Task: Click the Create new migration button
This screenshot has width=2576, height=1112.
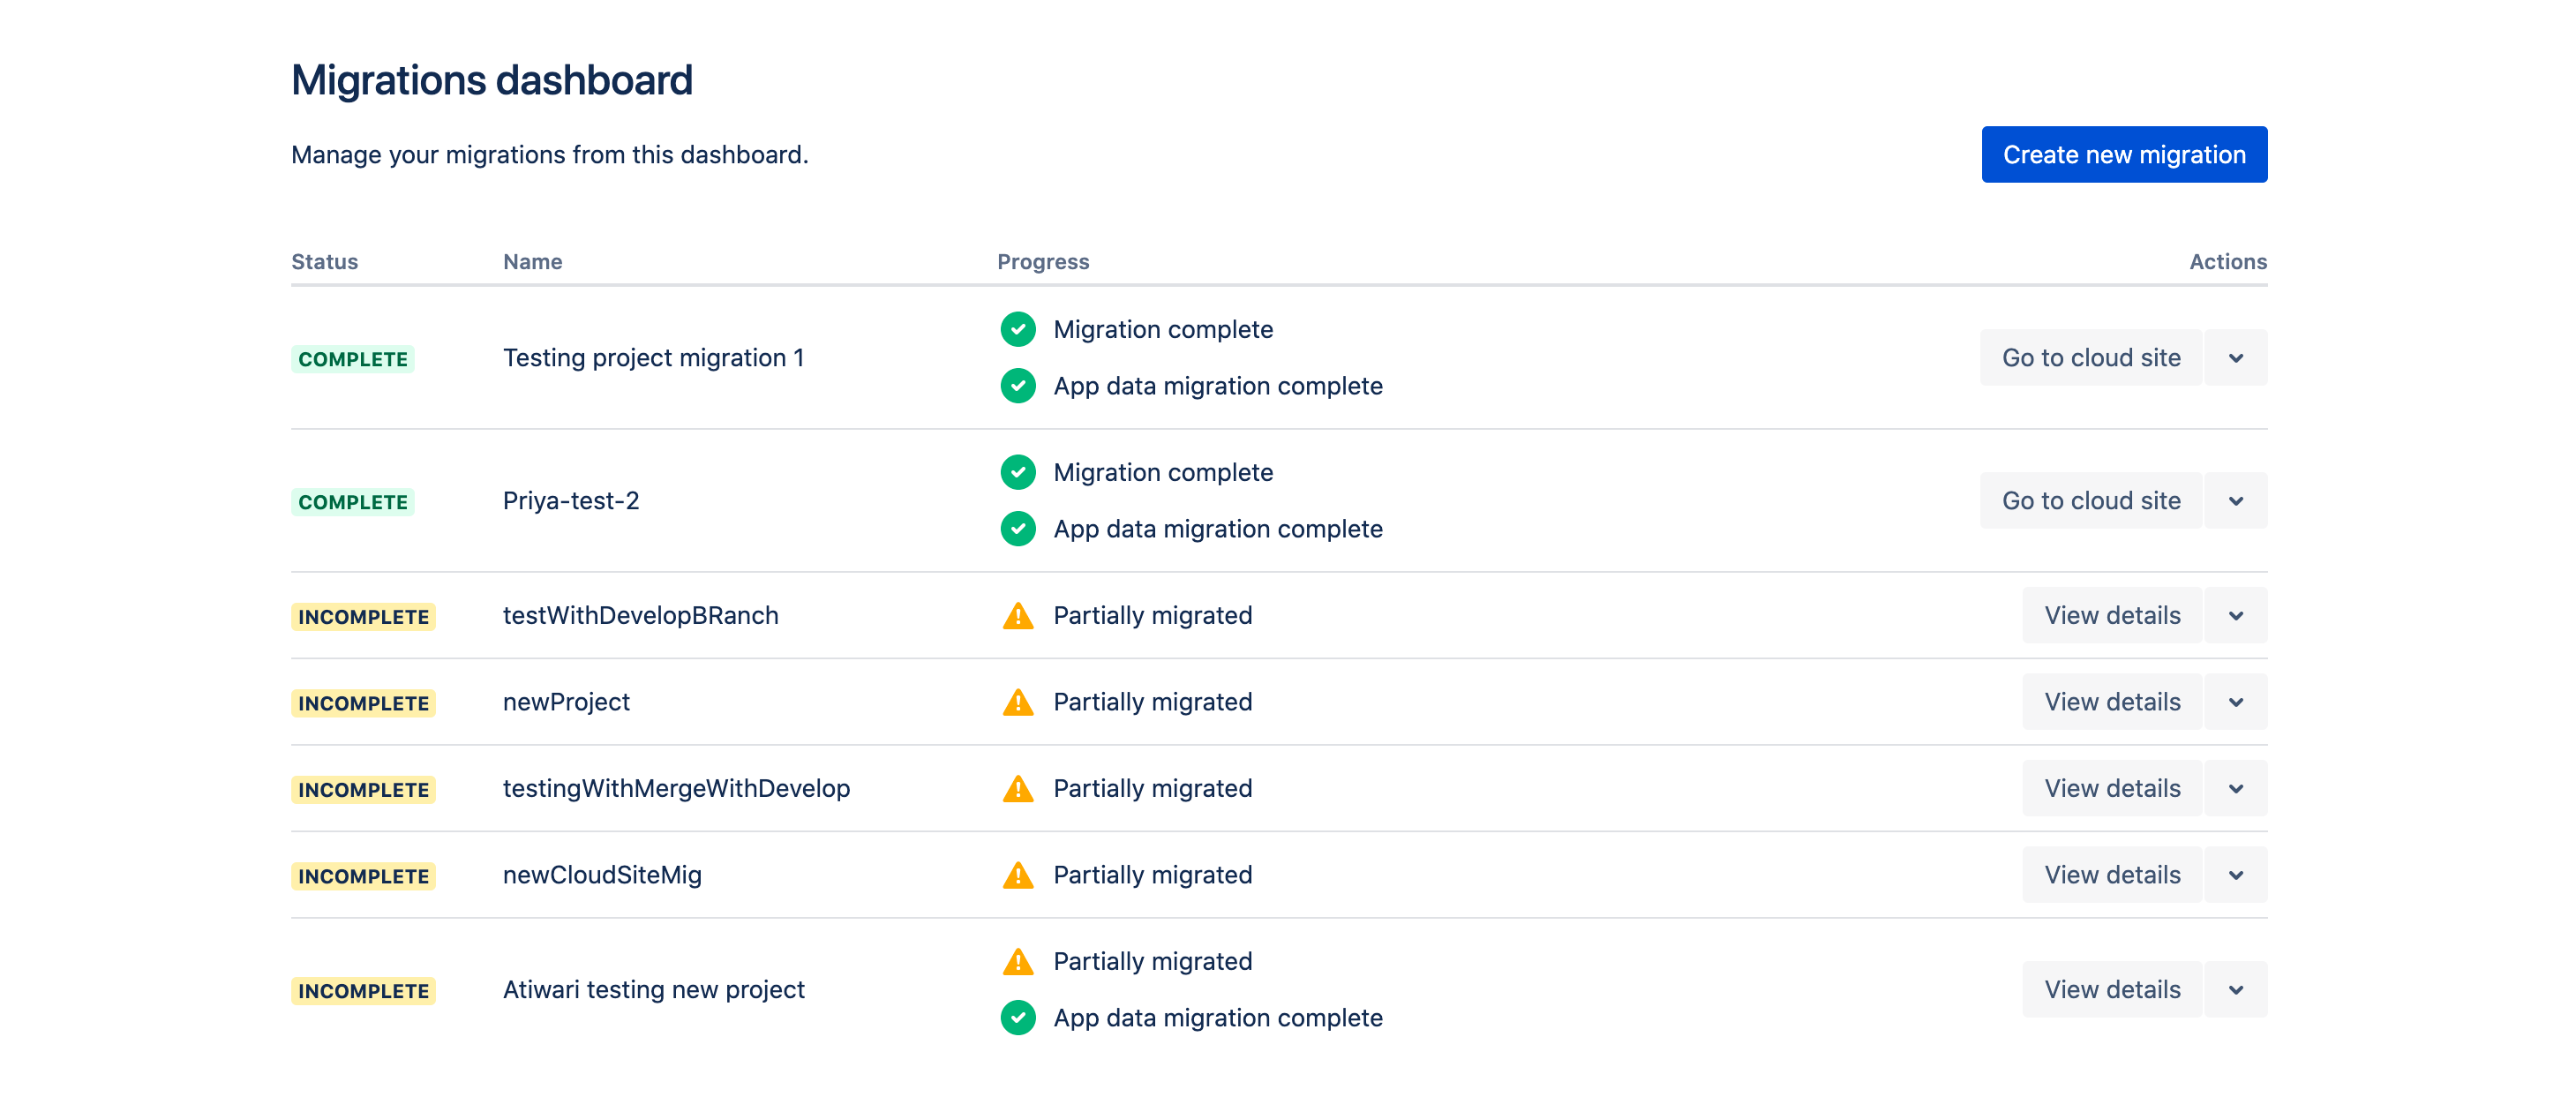Action: (2122, 154)
